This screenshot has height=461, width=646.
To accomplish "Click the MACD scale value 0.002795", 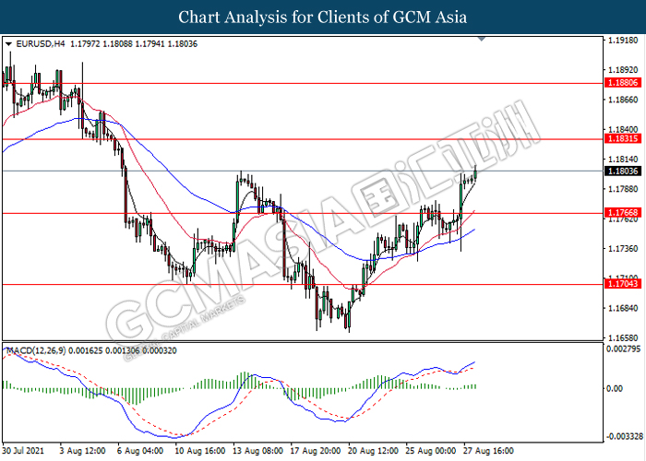I will [x=623, y=349].
